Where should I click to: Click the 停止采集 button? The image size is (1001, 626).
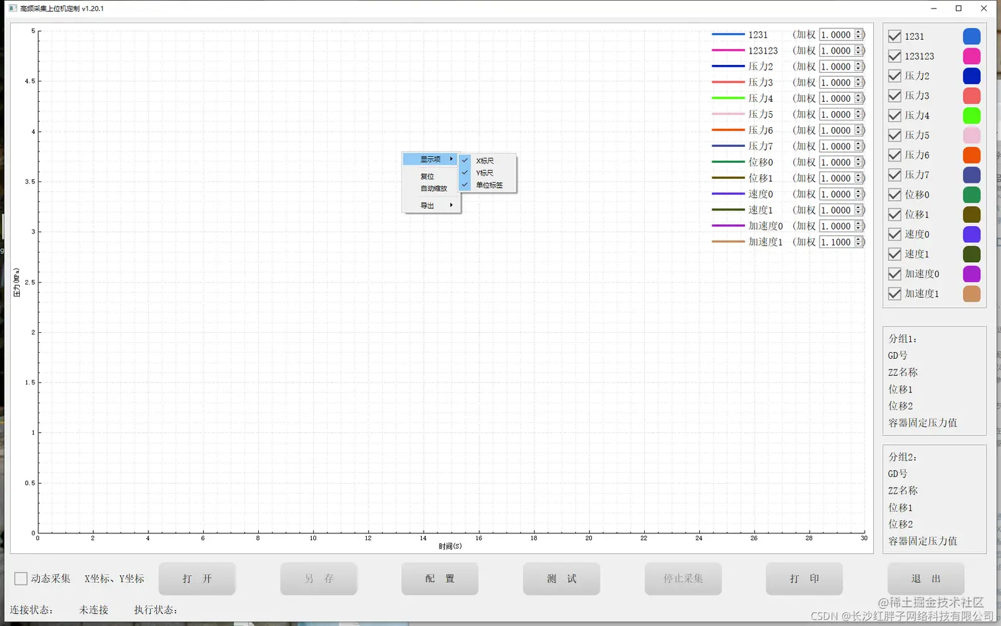point(683,579)
